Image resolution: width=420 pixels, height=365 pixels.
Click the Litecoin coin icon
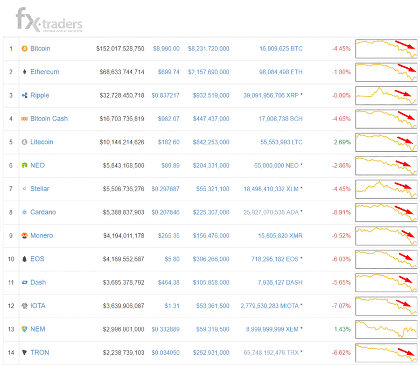(24, 142)
